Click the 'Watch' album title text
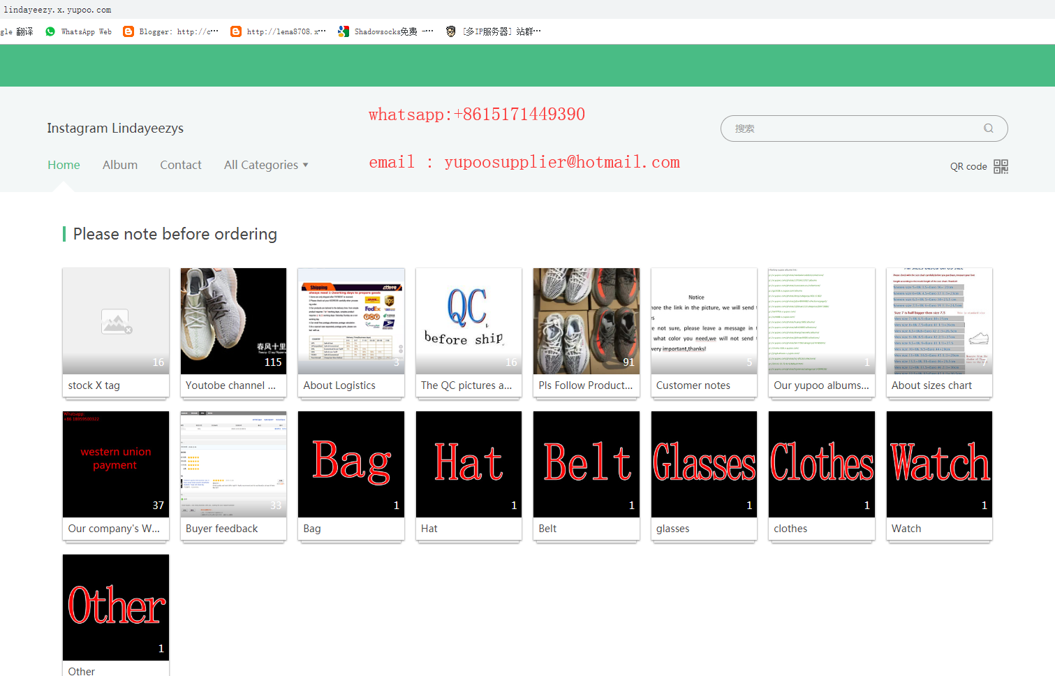 coord(906,529)
